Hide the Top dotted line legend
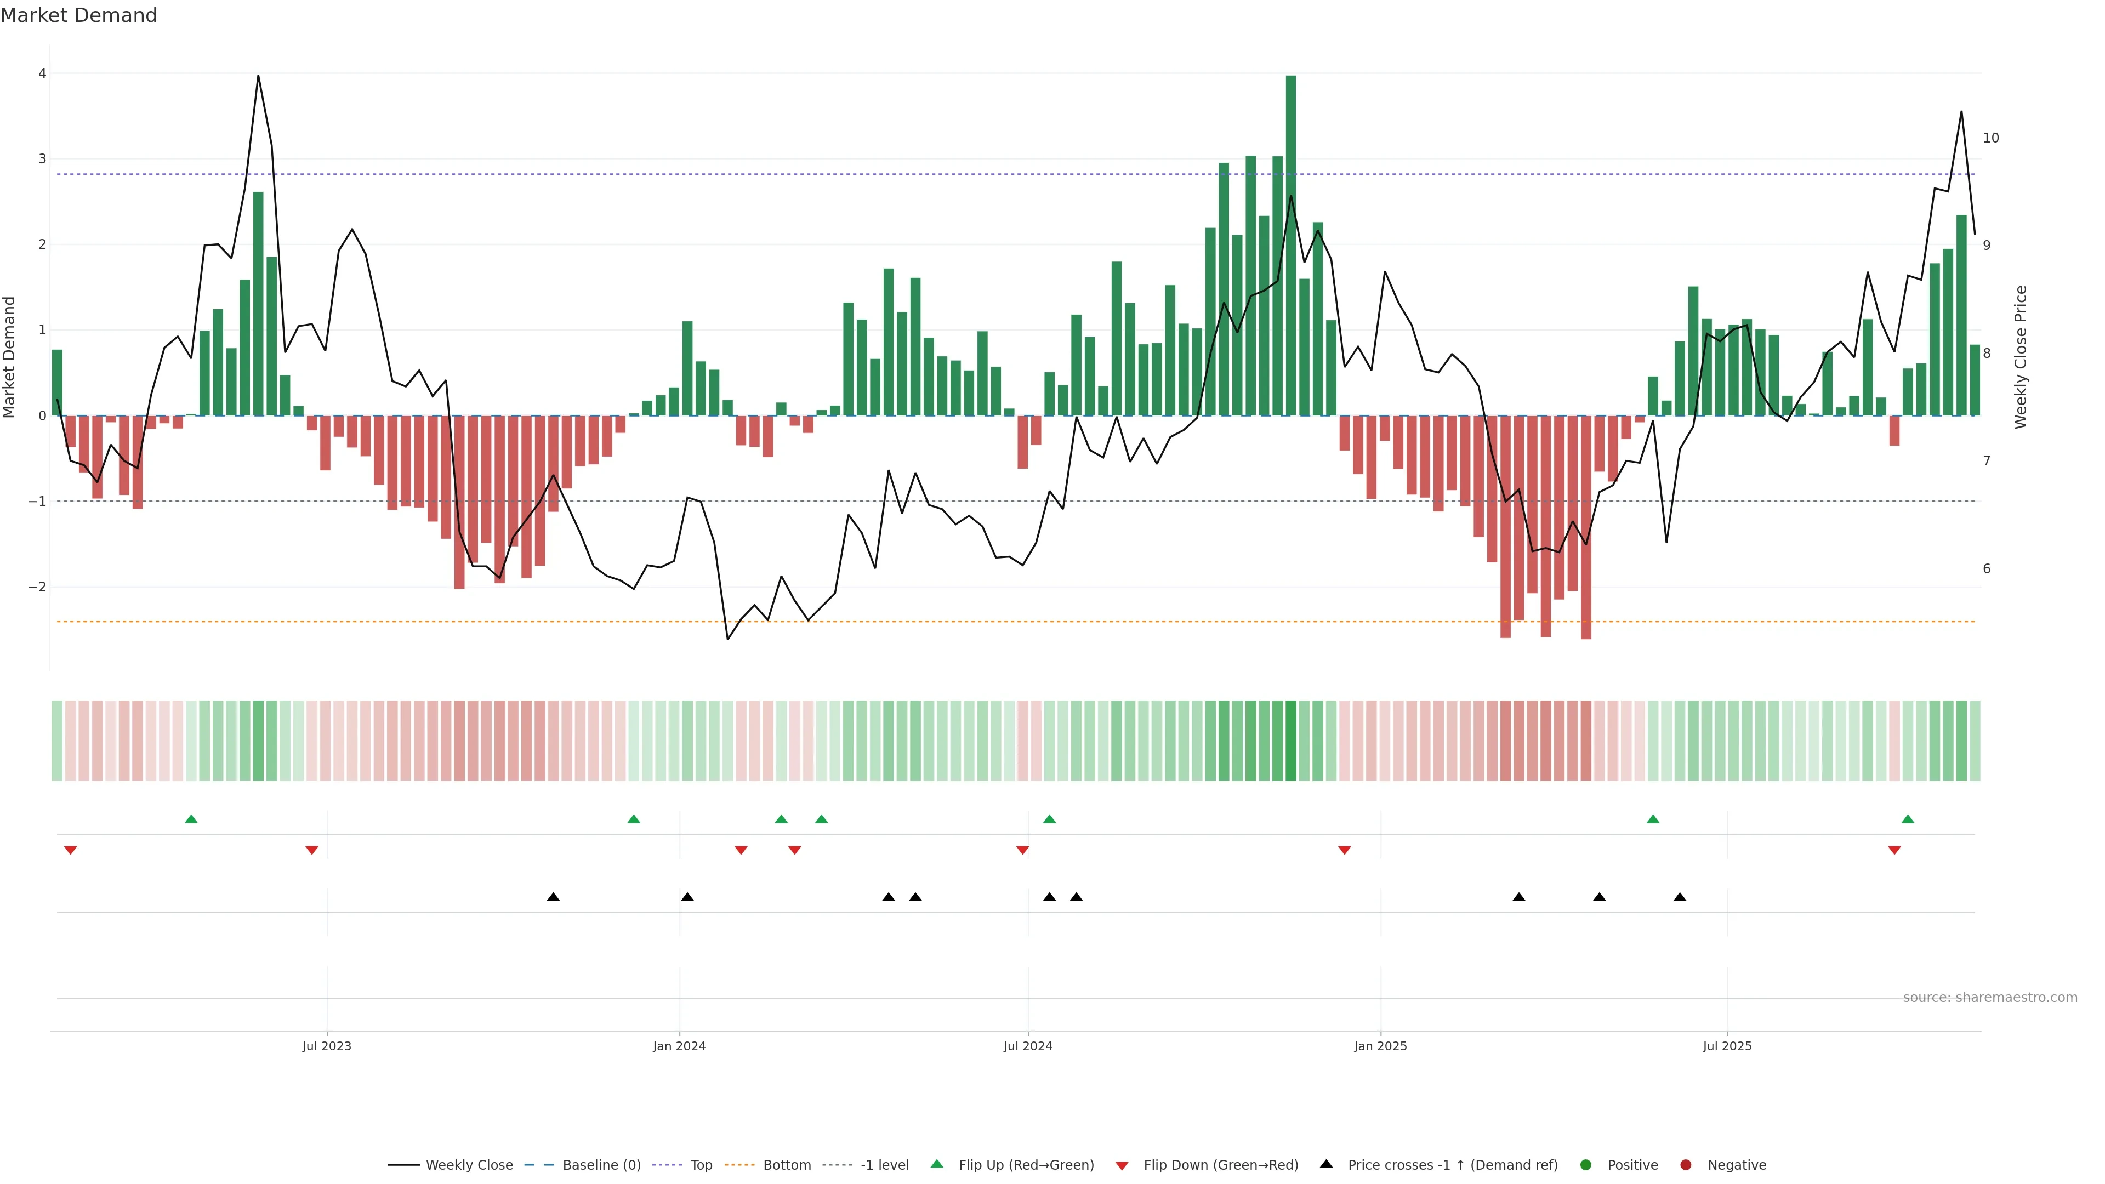This screenshot has height=1184, width=2105. click(x=701, y=1165)
